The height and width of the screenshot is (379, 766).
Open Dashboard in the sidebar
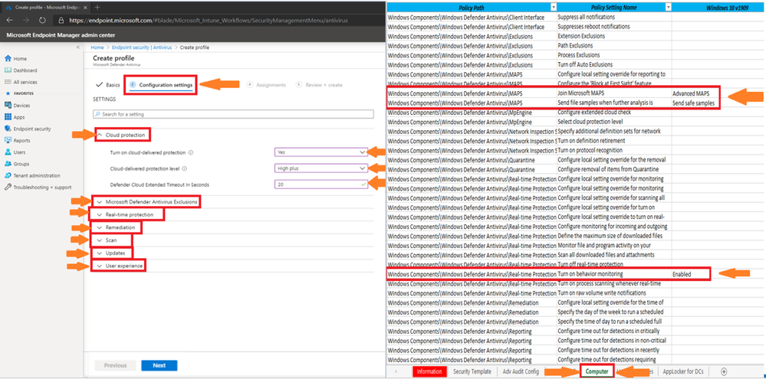[x=21, y=70]
